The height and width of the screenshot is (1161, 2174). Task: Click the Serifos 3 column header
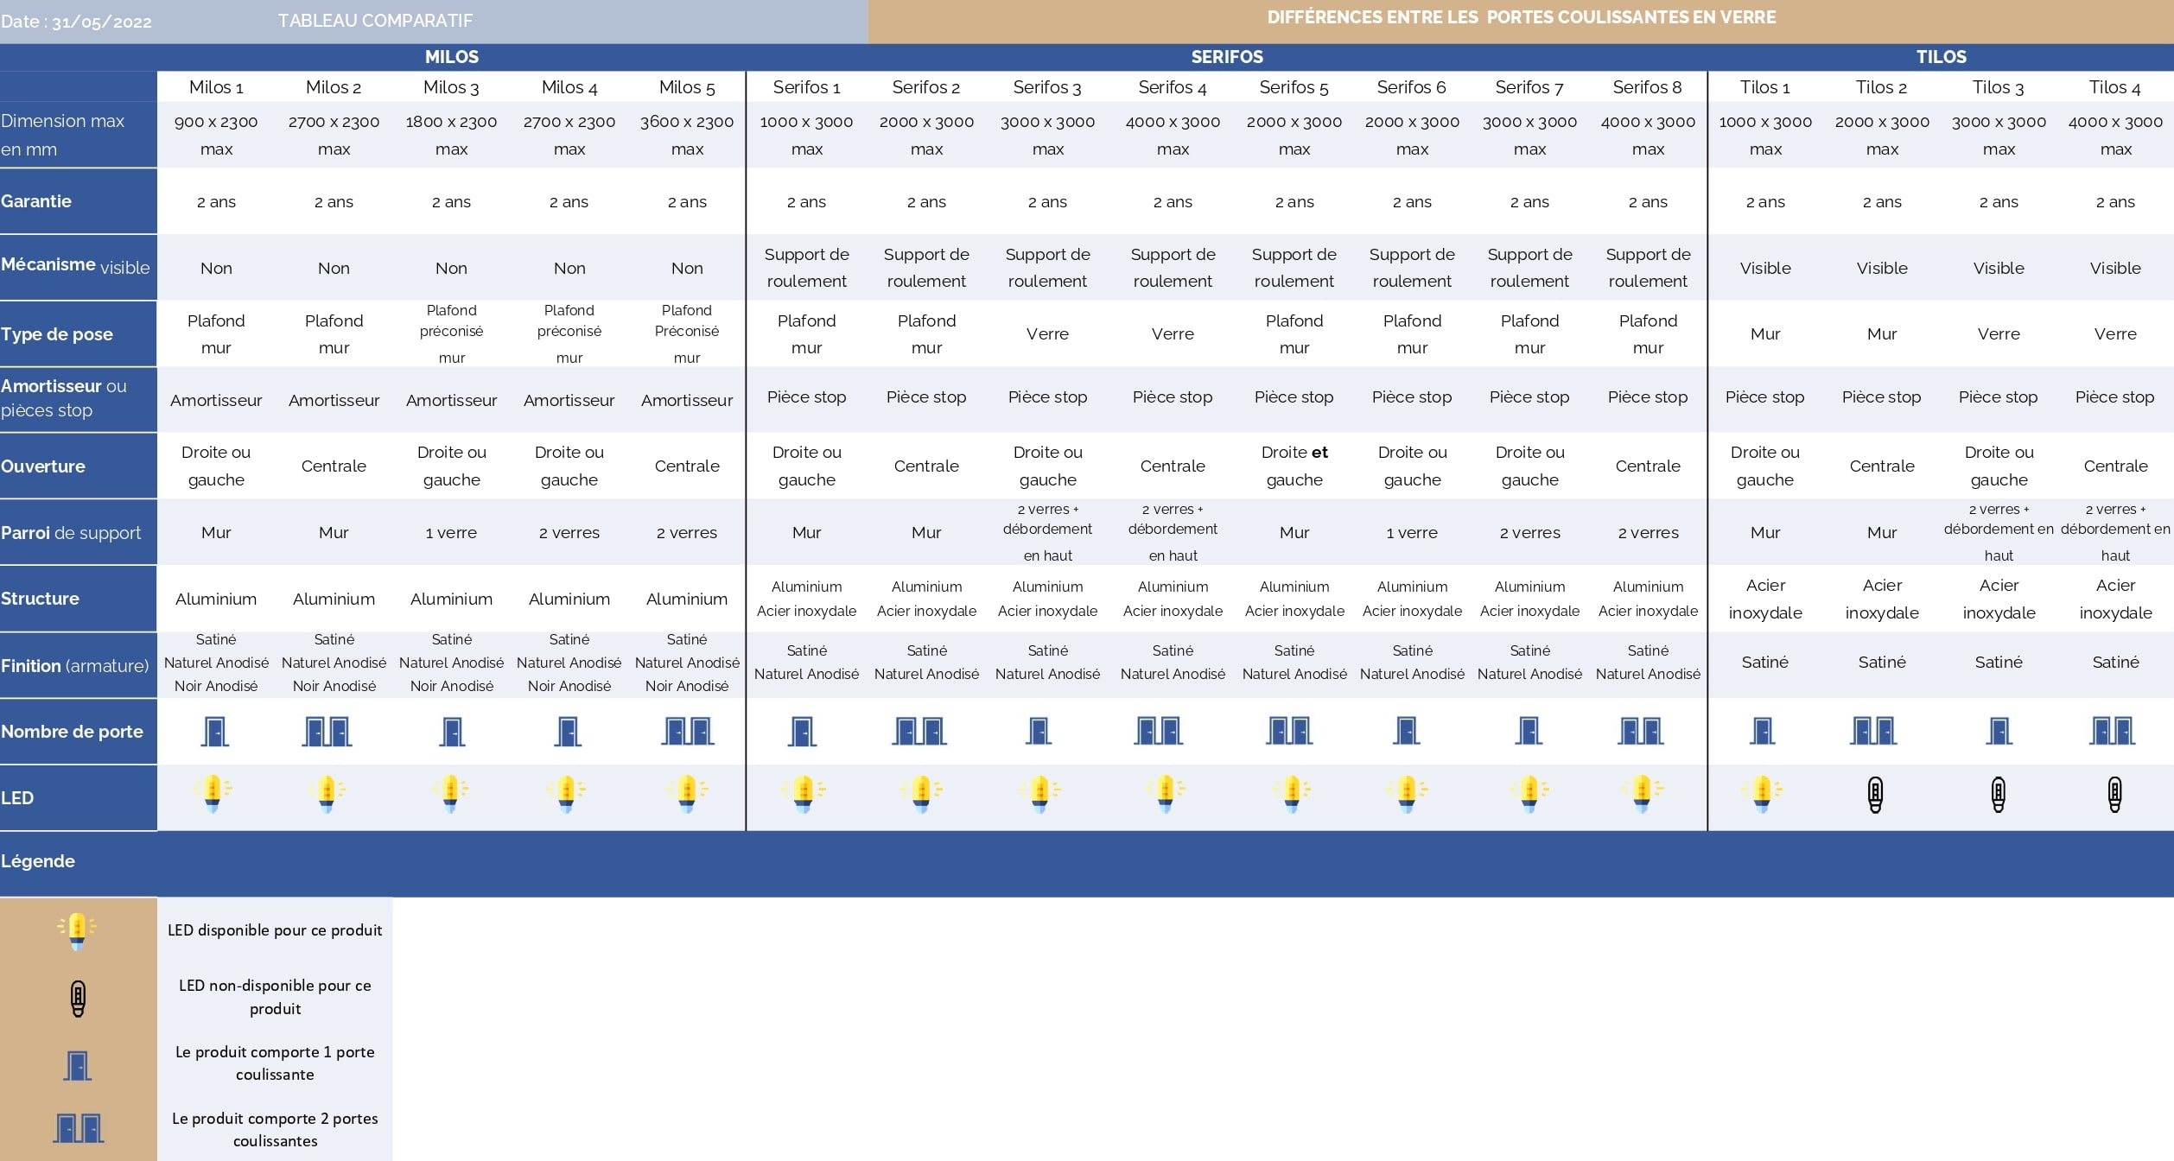click(1047, 87)
